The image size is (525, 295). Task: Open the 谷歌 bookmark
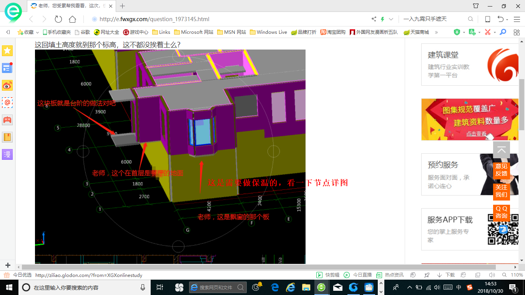point(82,32)
